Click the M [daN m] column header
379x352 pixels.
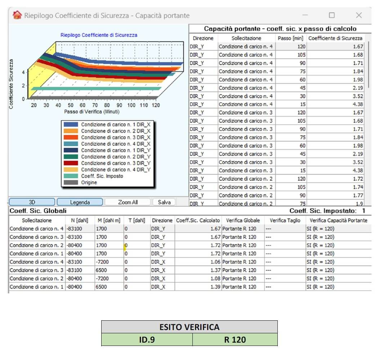(x=109, y=220)
